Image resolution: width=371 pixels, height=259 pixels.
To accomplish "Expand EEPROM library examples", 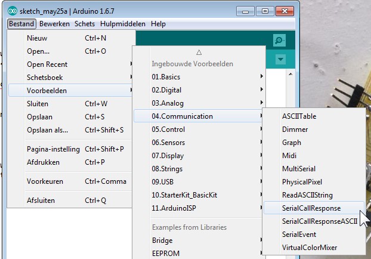I will tap(199, 254).
